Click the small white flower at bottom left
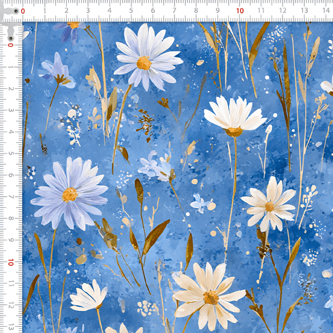 (x=90, y=295)
